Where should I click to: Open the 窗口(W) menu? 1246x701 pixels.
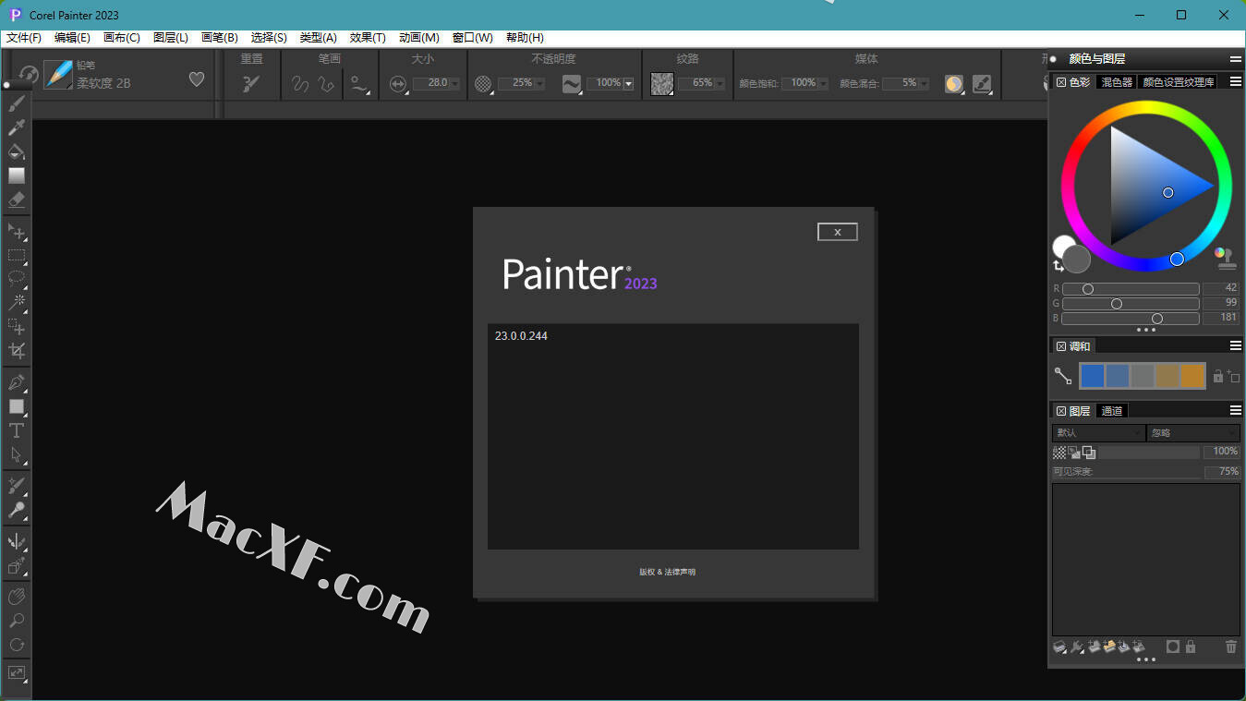(473, 38)
